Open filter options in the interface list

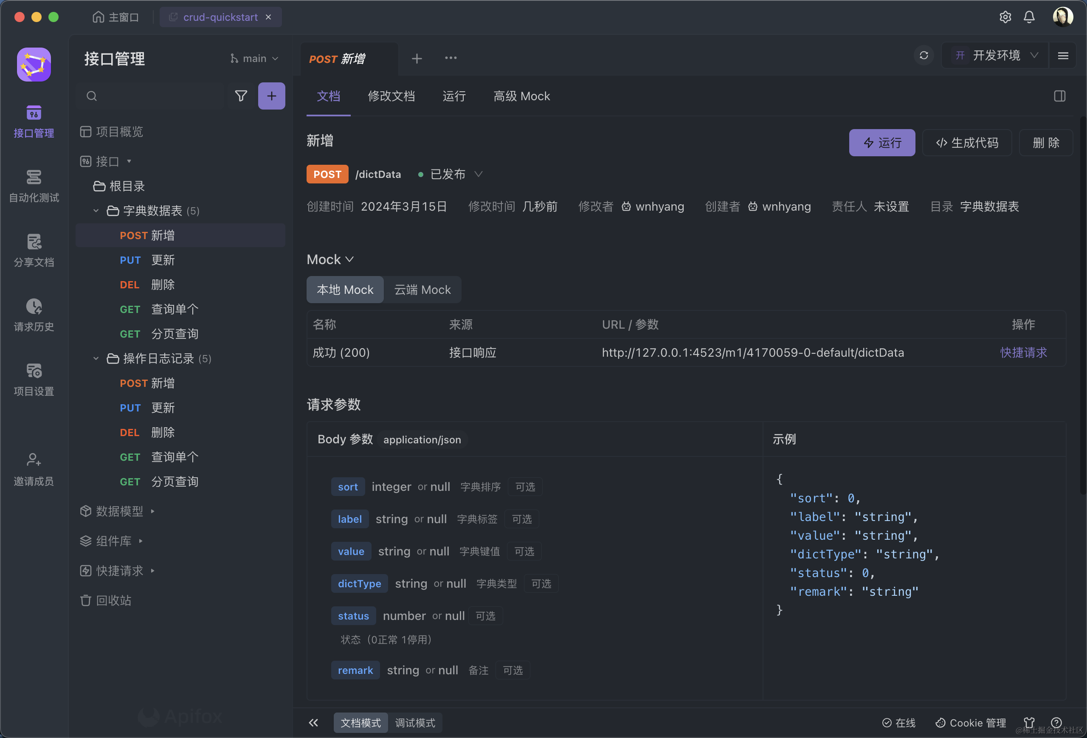pyautogui.click(x=241, y=96)
